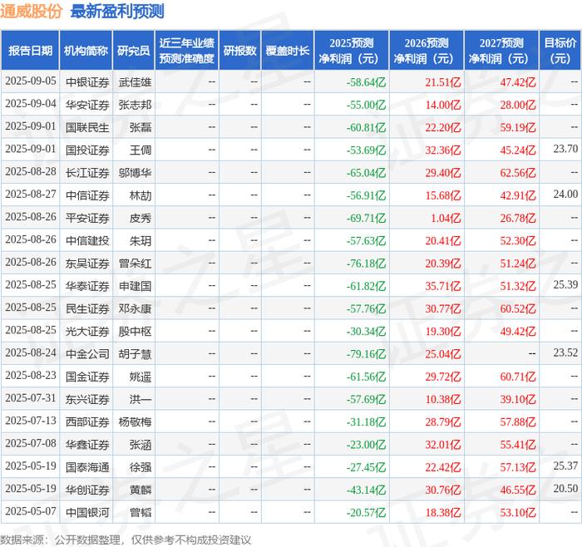Click the institution cell 中信建投
This screenshot has width=582, height=547.
pyautogui.click(x=87, y=240)
